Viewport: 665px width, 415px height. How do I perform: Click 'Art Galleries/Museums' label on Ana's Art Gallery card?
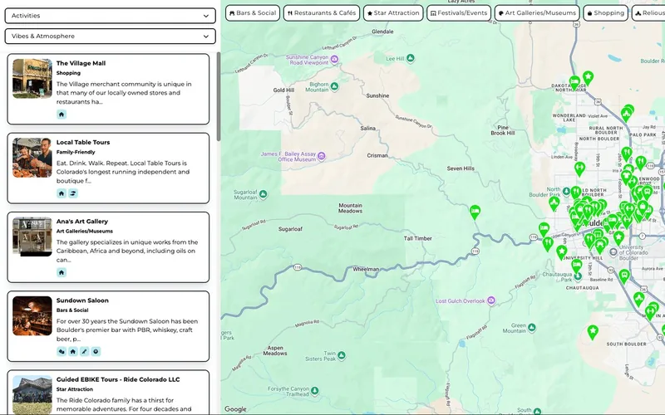85,232
